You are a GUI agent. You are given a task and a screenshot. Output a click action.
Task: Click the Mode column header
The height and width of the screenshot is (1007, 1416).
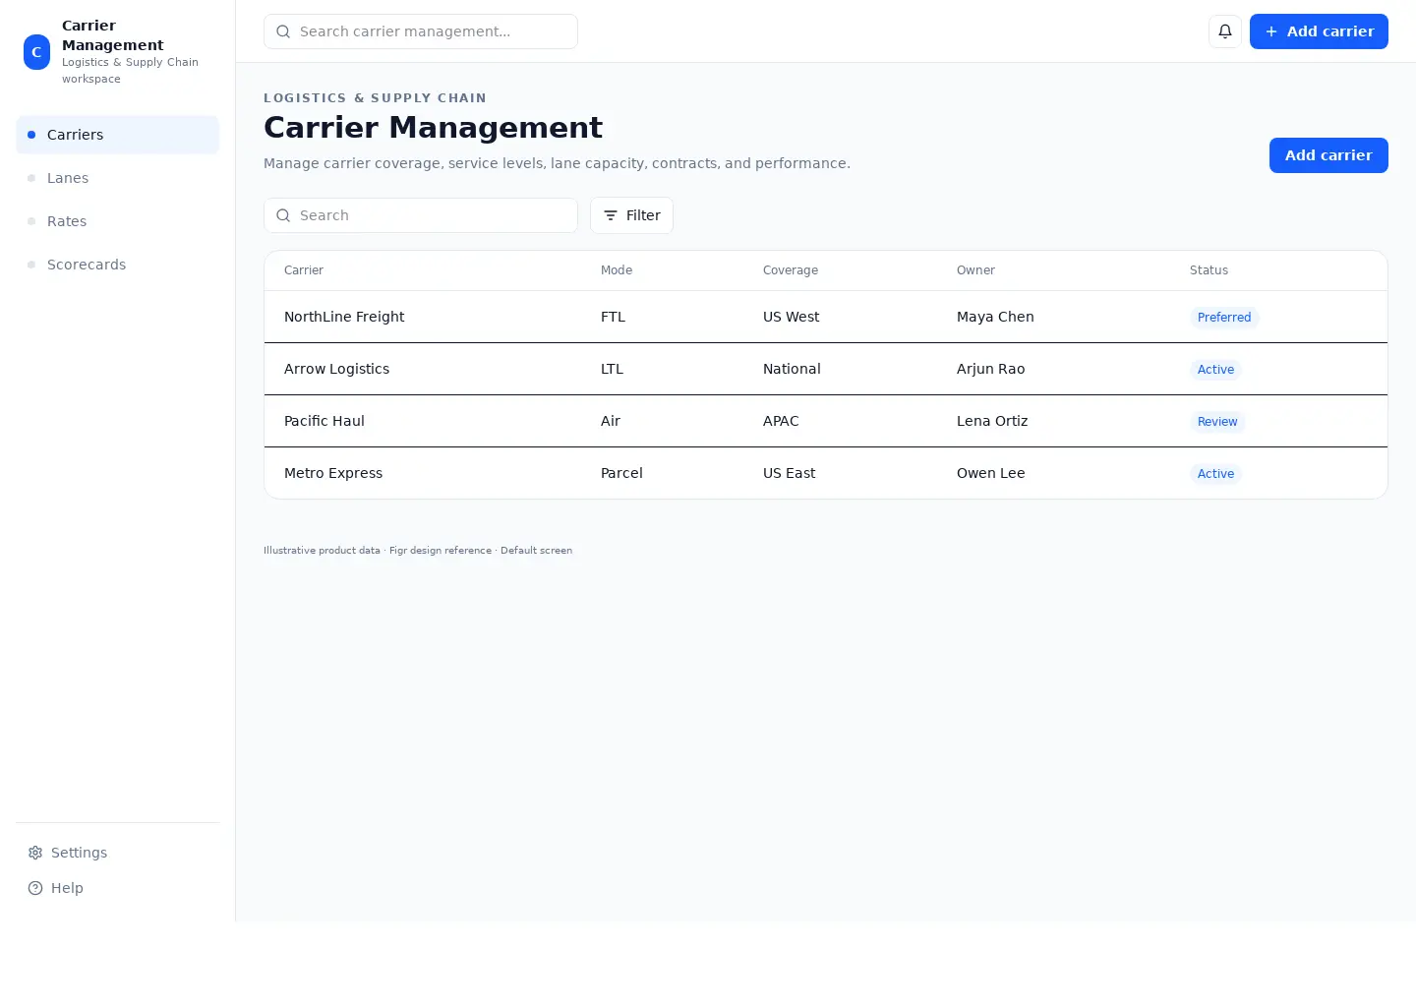click(x=617, y=270)
